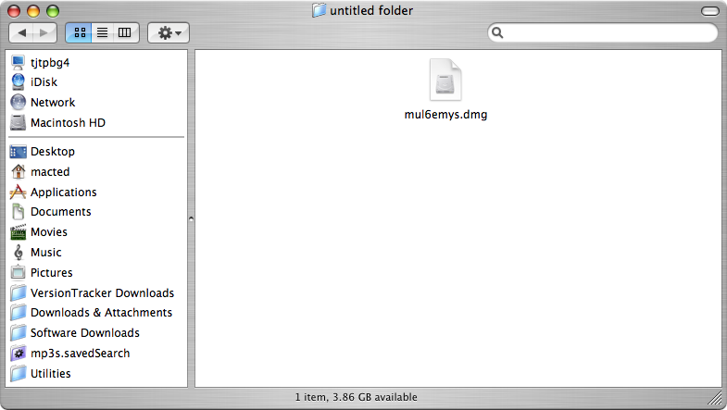
Task: Click the VersionTracker Downloads label
Action: (x=103, y=292)
